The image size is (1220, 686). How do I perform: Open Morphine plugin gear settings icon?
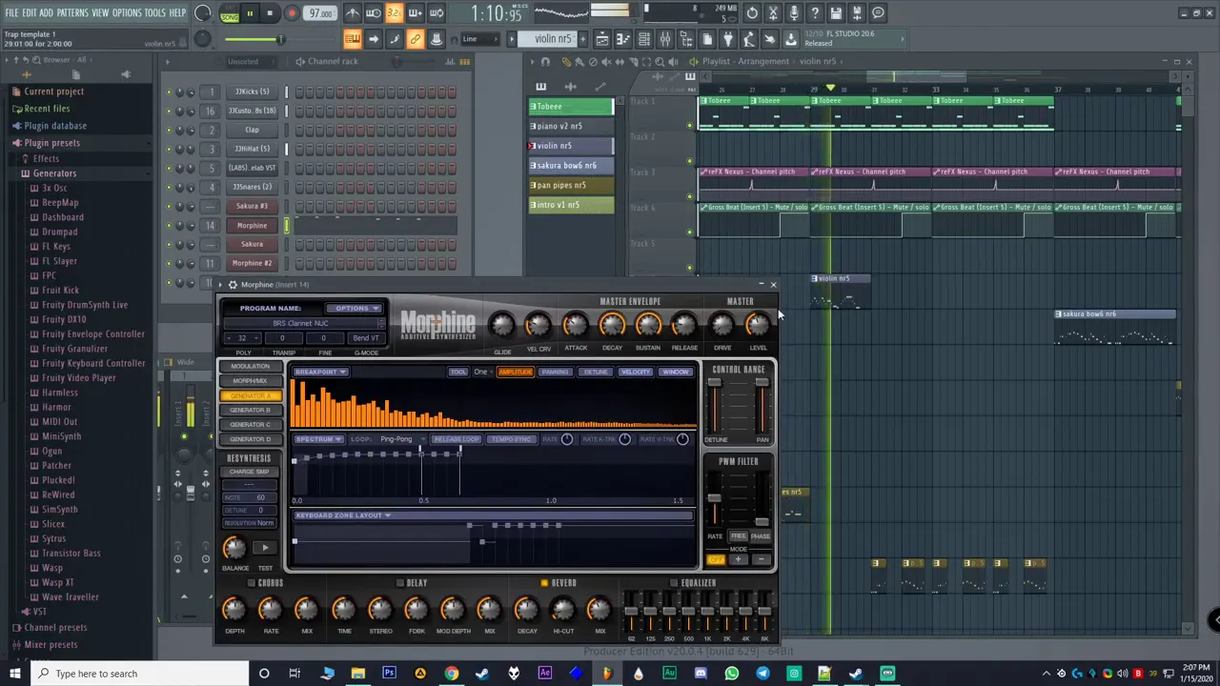pyautogui.click(x=232, y=285)
